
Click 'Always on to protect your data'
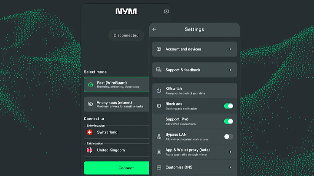click(x=185, y=93)
